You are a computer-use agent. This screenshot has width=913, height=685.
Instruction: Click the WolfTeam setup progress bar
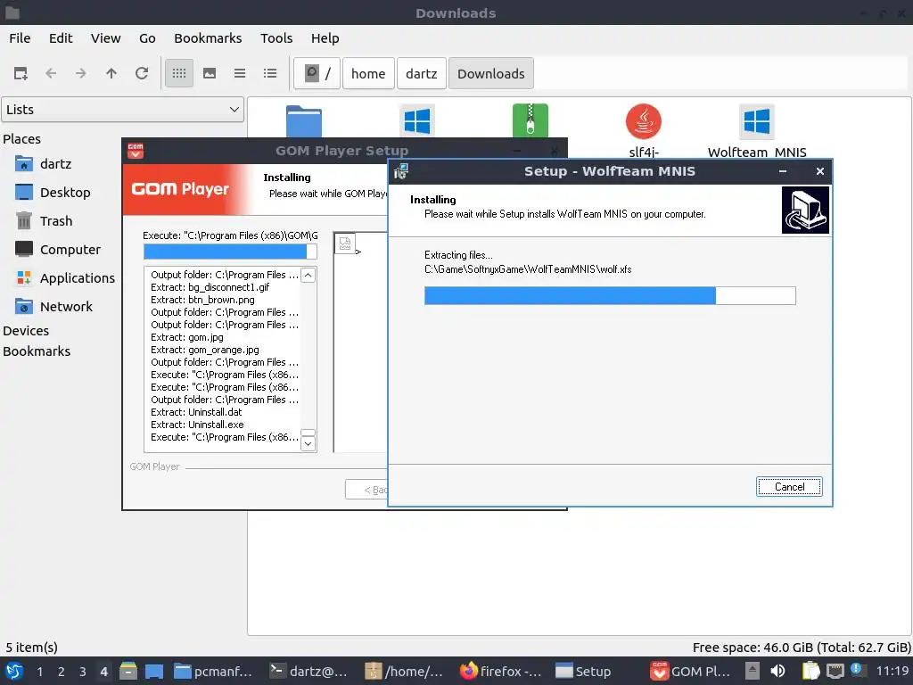point(610,296)
